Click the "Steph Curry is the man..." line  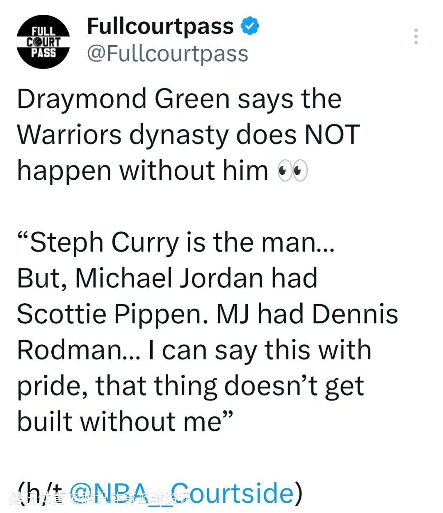tap(176, 243)
